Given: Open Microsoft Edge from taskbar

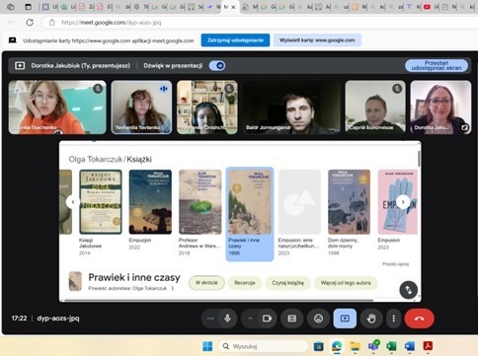Looking at the screenshot, I should 337,346.
